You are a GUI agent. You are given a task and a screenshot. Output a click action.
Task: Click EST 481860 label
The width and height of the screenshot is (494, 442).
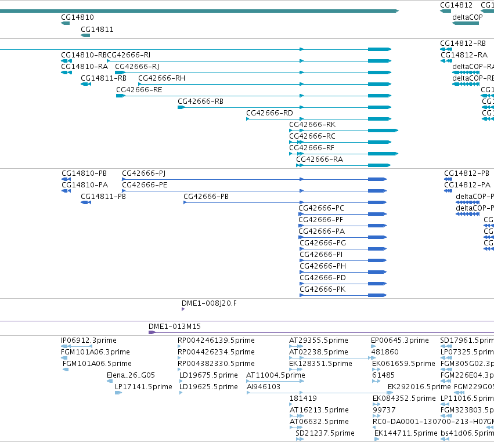click(x=385, y=352)
